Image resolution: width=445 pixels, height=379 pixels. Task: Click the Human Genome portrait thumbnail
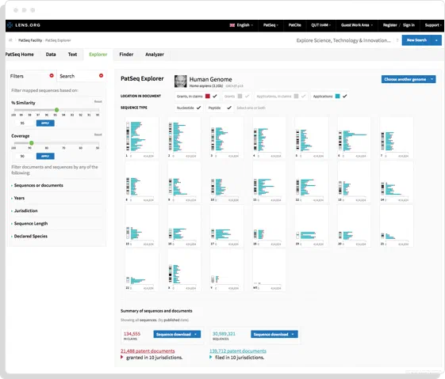[x=181, y=81]
